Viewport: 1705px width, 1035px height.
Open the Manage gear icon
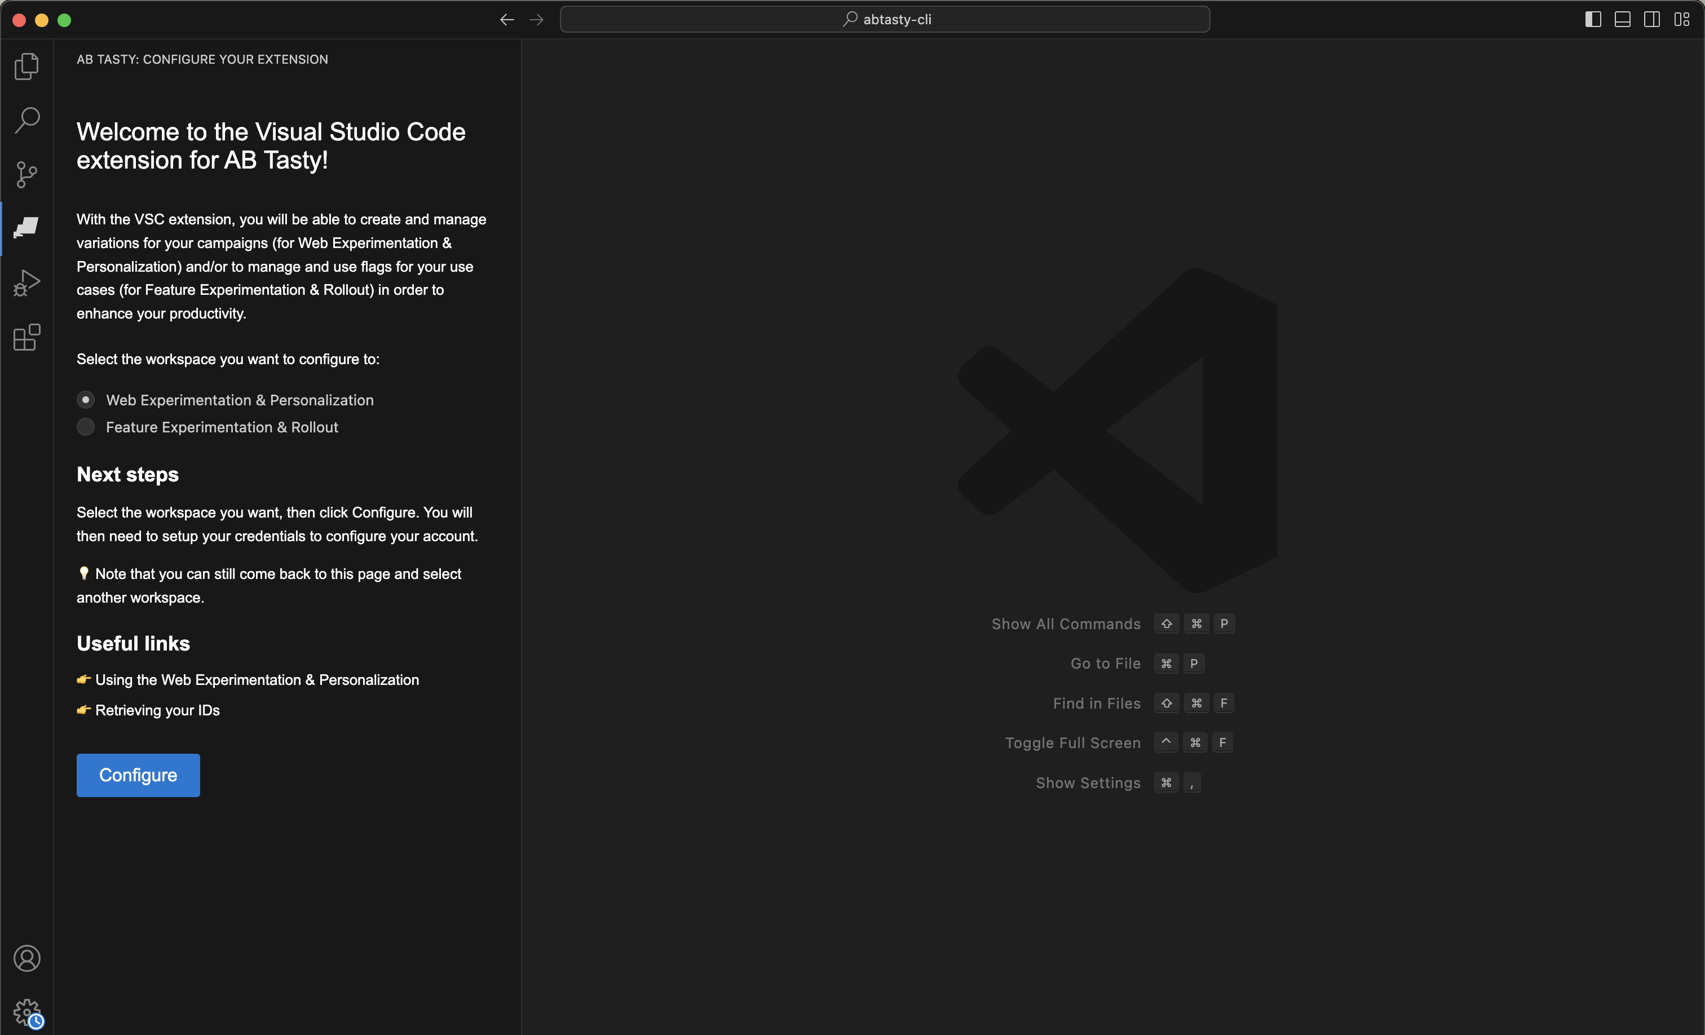click(27, 1013)
